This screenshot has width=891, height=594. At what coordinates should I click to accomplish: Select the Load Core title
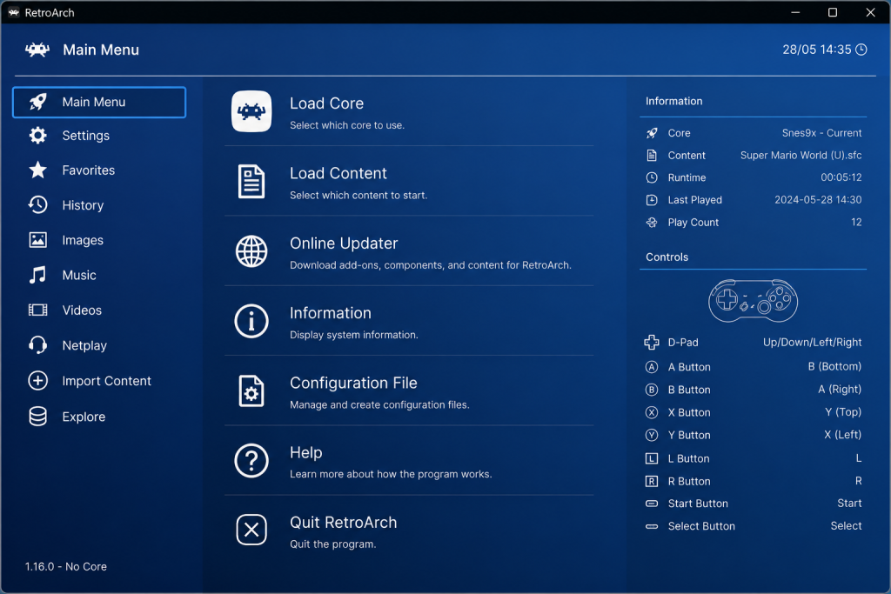(327, 103)
